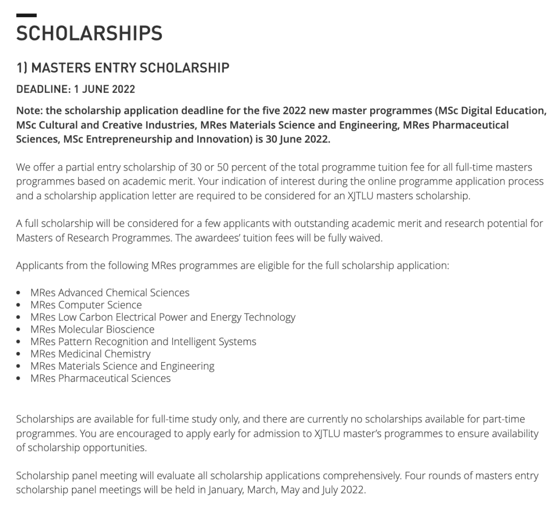The width and height of the screenshot is (560, 510).
Task: Click the Masters Entry Scholarship subheading
Action: [x=122, y=68]
